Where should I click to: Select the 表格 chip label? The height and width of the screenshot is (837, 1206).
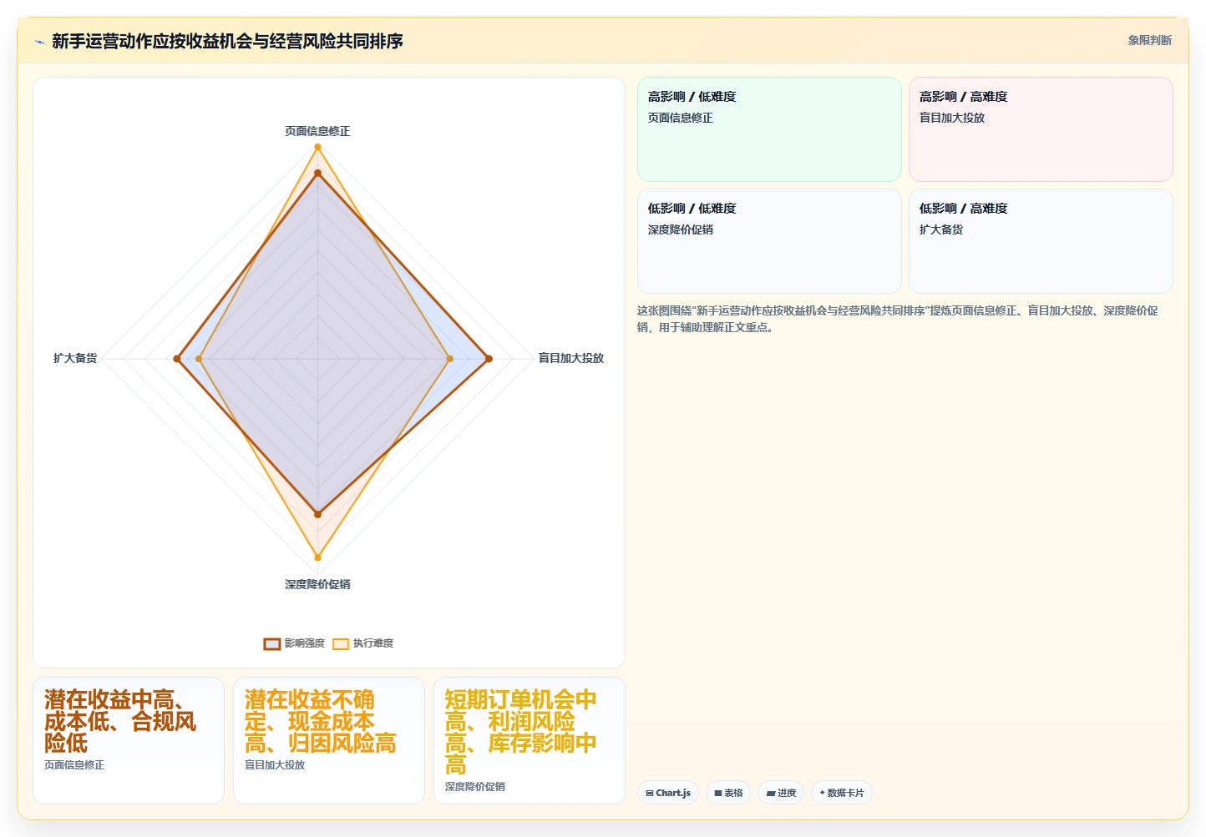pyautogui.click(x=733, y=793)
